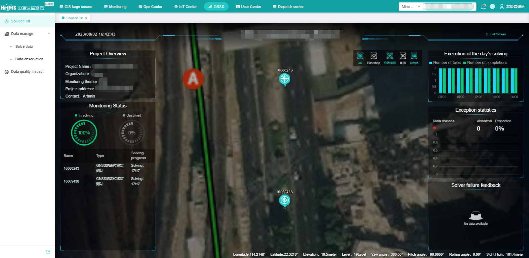Open GIS large screen menu
Viewport: 529px width, 258px height.
point(76,7)
